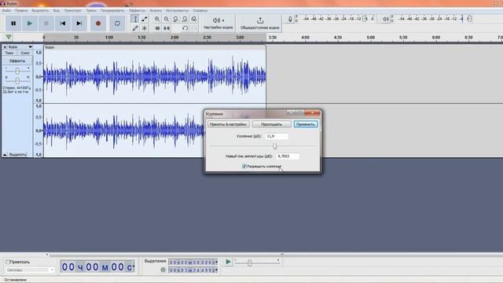The width and height of the screenshot is (503, 283).
Task: Adjust the Robin track pan slider
Action: 17,80
